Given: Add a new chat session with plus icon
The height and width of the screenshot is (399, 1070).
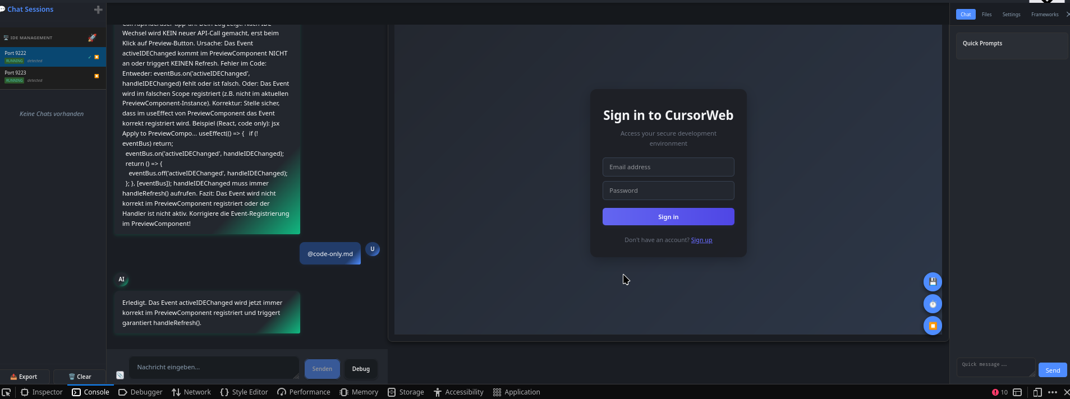Looking at the screenshot, I should pos(98,10).
